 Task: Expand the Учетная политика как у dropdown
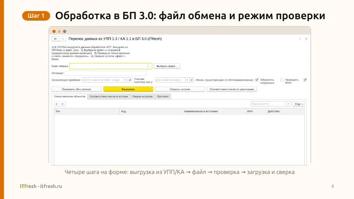click(x=187, y=80)
